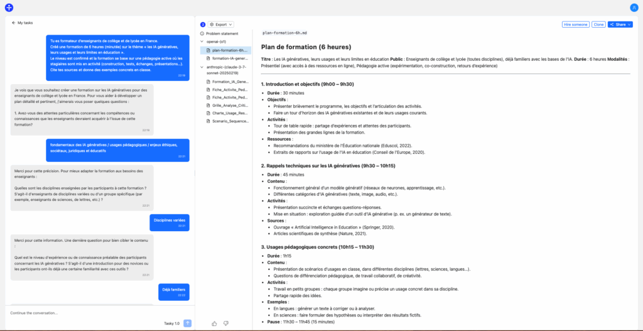Click the thumbs up icon
Screen dimensions: 643x331
click(215, 323)
